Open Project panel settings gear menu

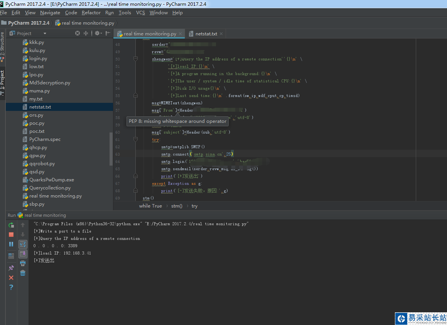tap(98, 34)
